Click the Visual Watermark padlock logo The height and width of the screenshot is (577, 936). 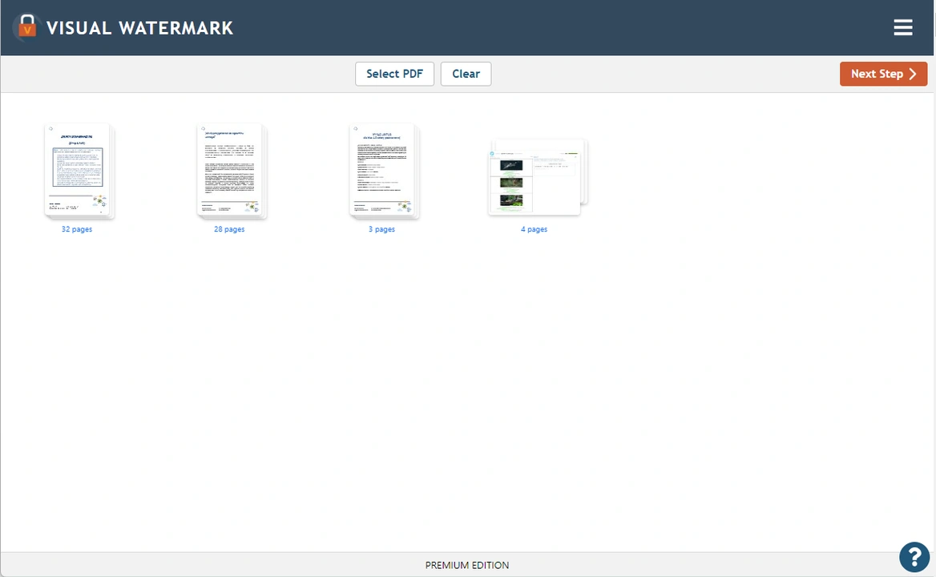[x=26, y=27]
